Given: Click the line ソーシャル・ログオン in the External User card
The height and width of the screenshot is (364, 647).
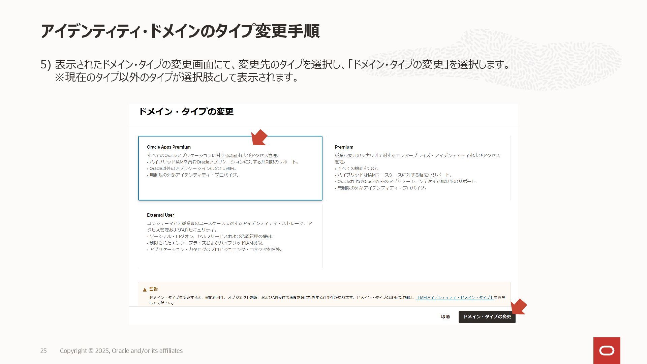Looking at the screenshot, I should click(x=211, y=237).
